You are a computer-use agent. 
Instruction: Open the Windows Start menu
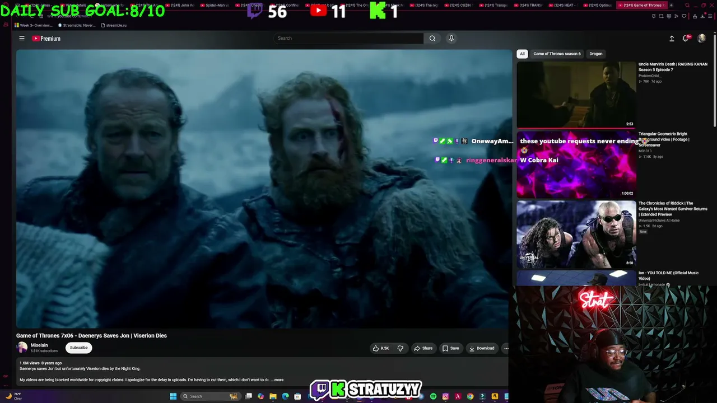click(173, 396)
